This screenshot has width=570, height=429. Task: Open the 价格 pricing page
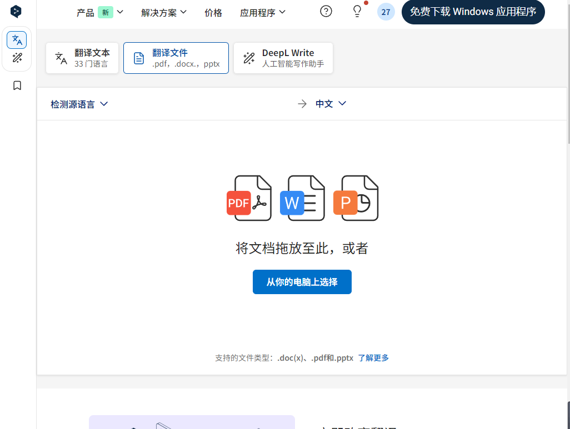click(213, 12)
